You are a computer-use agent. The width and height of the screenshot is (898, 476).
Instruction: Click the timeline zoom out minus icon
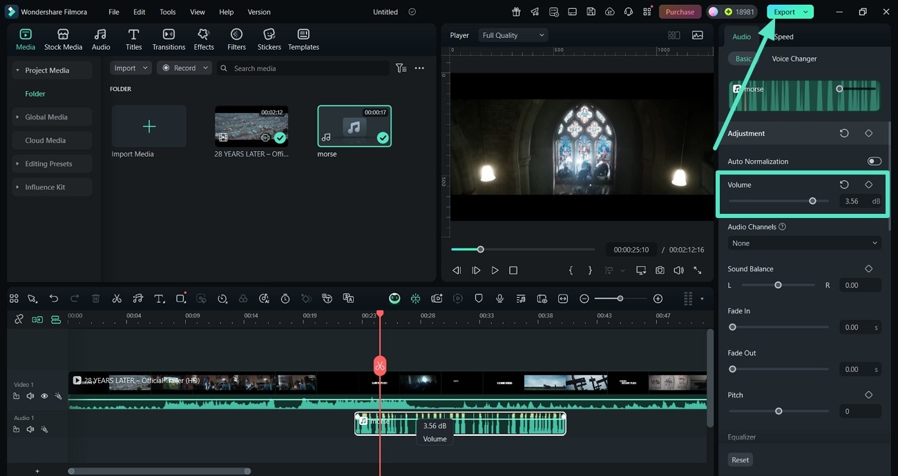click(x=584, y=299)
